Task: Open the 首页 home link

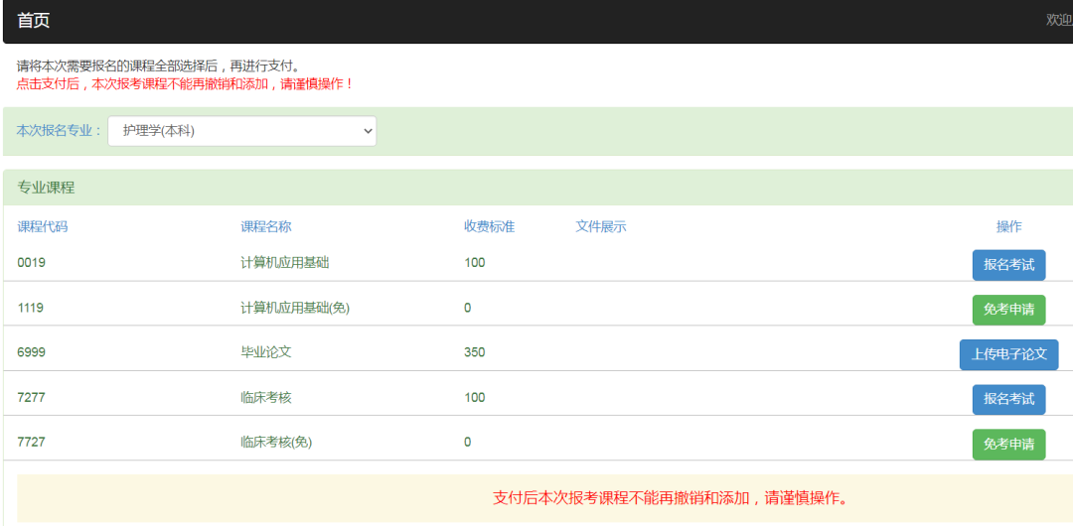Action: tap(34, 21)
